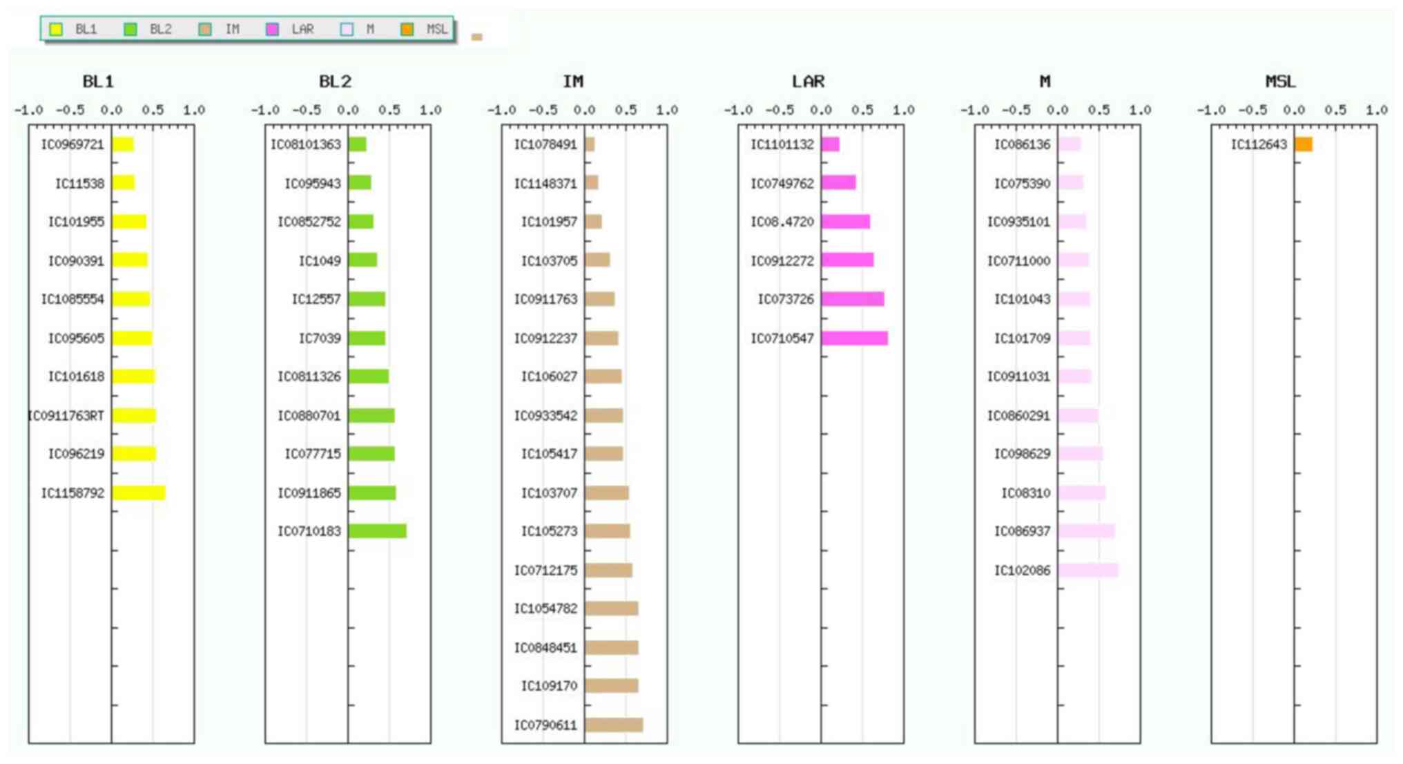Screen dimensions: 1403x764
Task: Click the tan bar for IC0790611
Action: pos(613,725)
